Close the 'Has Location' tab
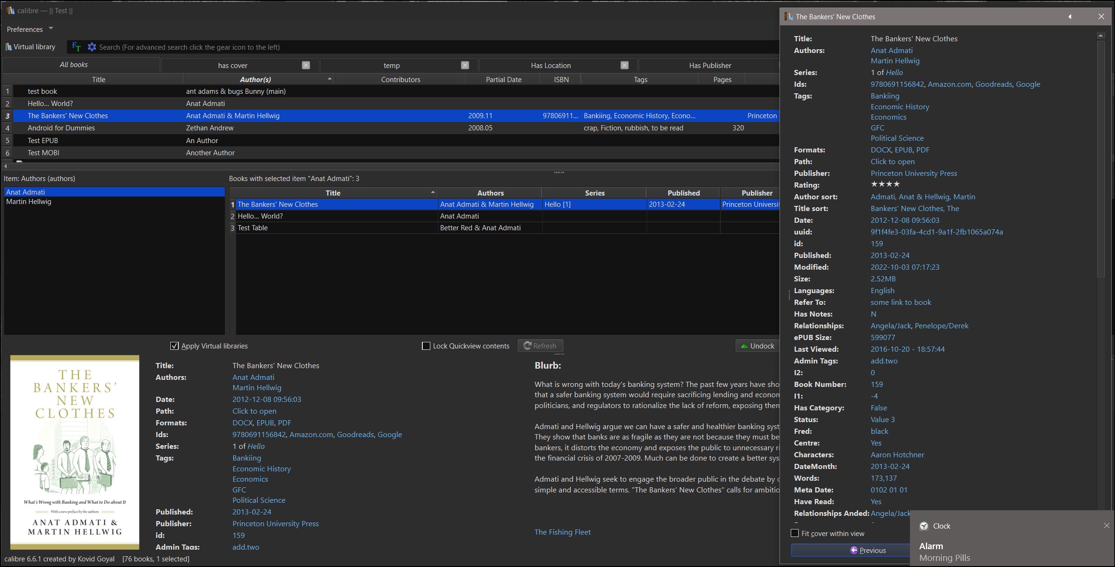The width and height of the screenshot is (1115, 567). point(624,65)
